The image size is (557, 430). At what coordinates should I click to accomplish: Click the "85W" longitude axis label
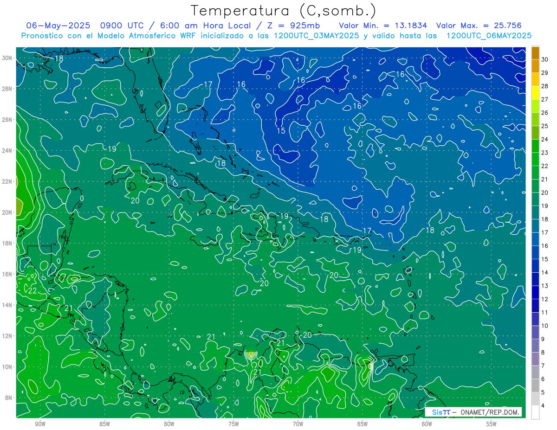click(104, 424)
